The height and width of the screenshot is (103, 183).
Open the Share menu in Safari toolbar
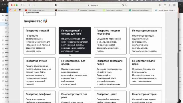point(165,5)
